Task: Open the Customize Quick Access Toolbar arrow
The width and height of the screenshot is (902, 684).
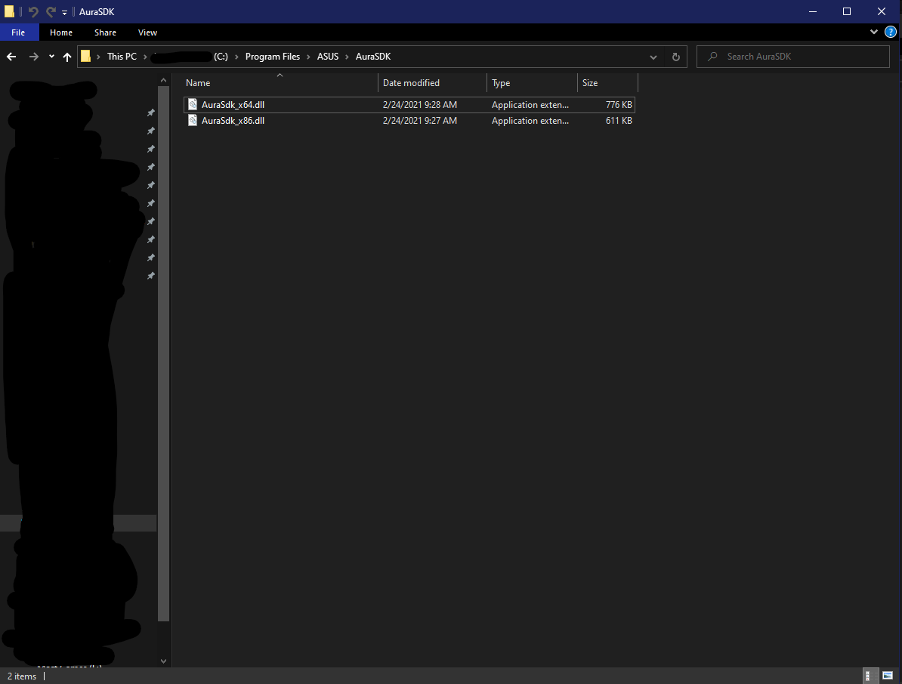Action: (x=64, y=12)
